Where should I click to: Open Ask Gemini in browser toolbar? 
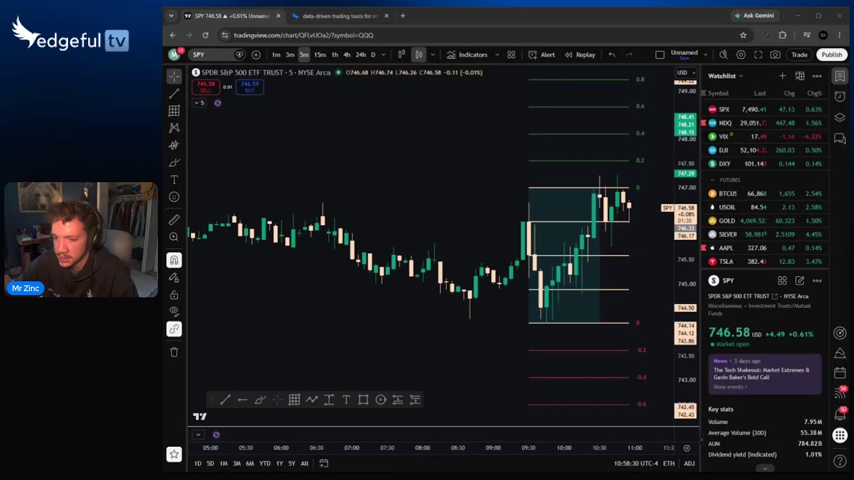tap(755, 15)
